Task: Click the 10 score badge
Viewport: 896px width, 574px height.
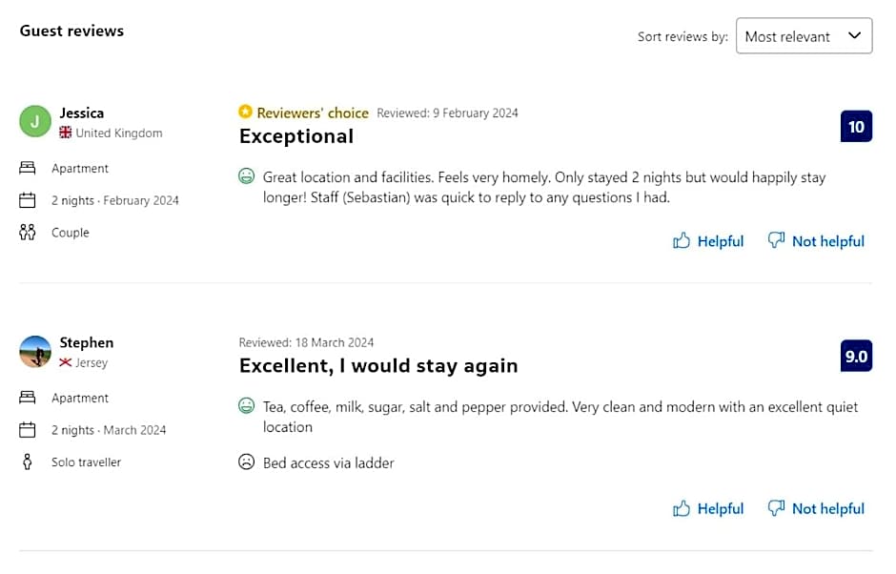Action: [x=856, y=127]
